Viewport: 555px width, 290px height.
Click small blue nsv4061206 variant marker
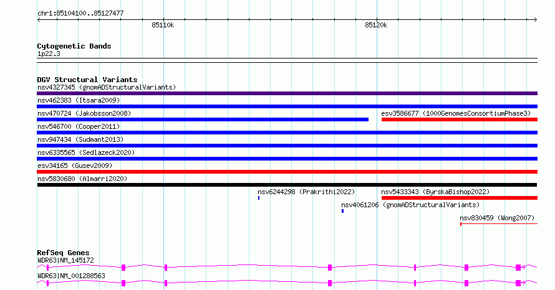[342, 211]
